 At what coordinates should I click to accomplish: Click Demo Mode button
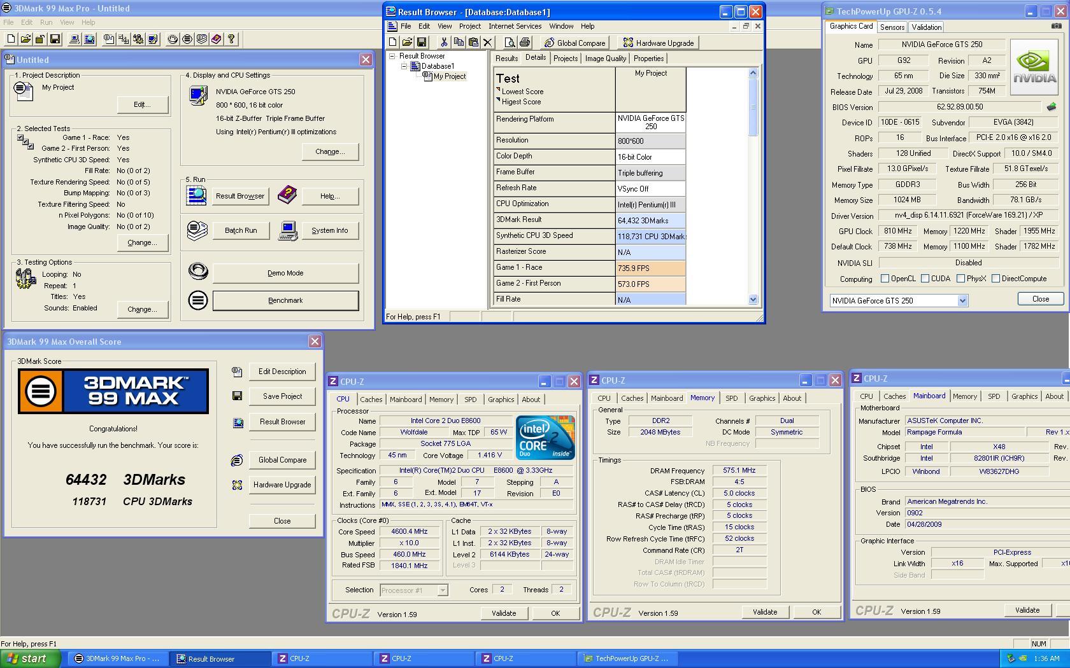(x=285, y=273)
